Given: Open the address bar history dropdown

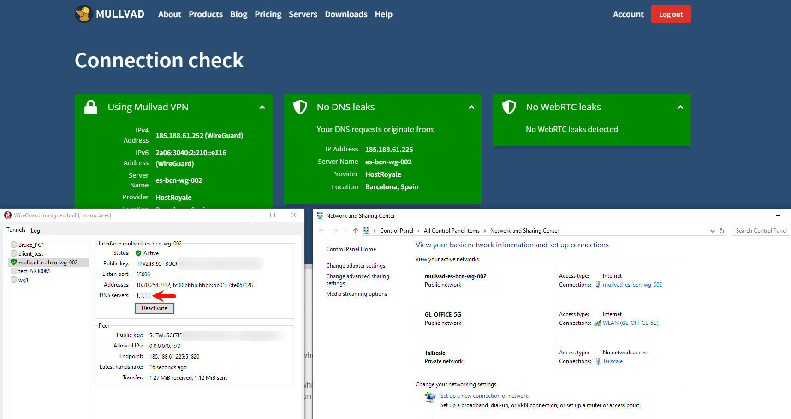Looking at the screenshot, I should [712, 231].
